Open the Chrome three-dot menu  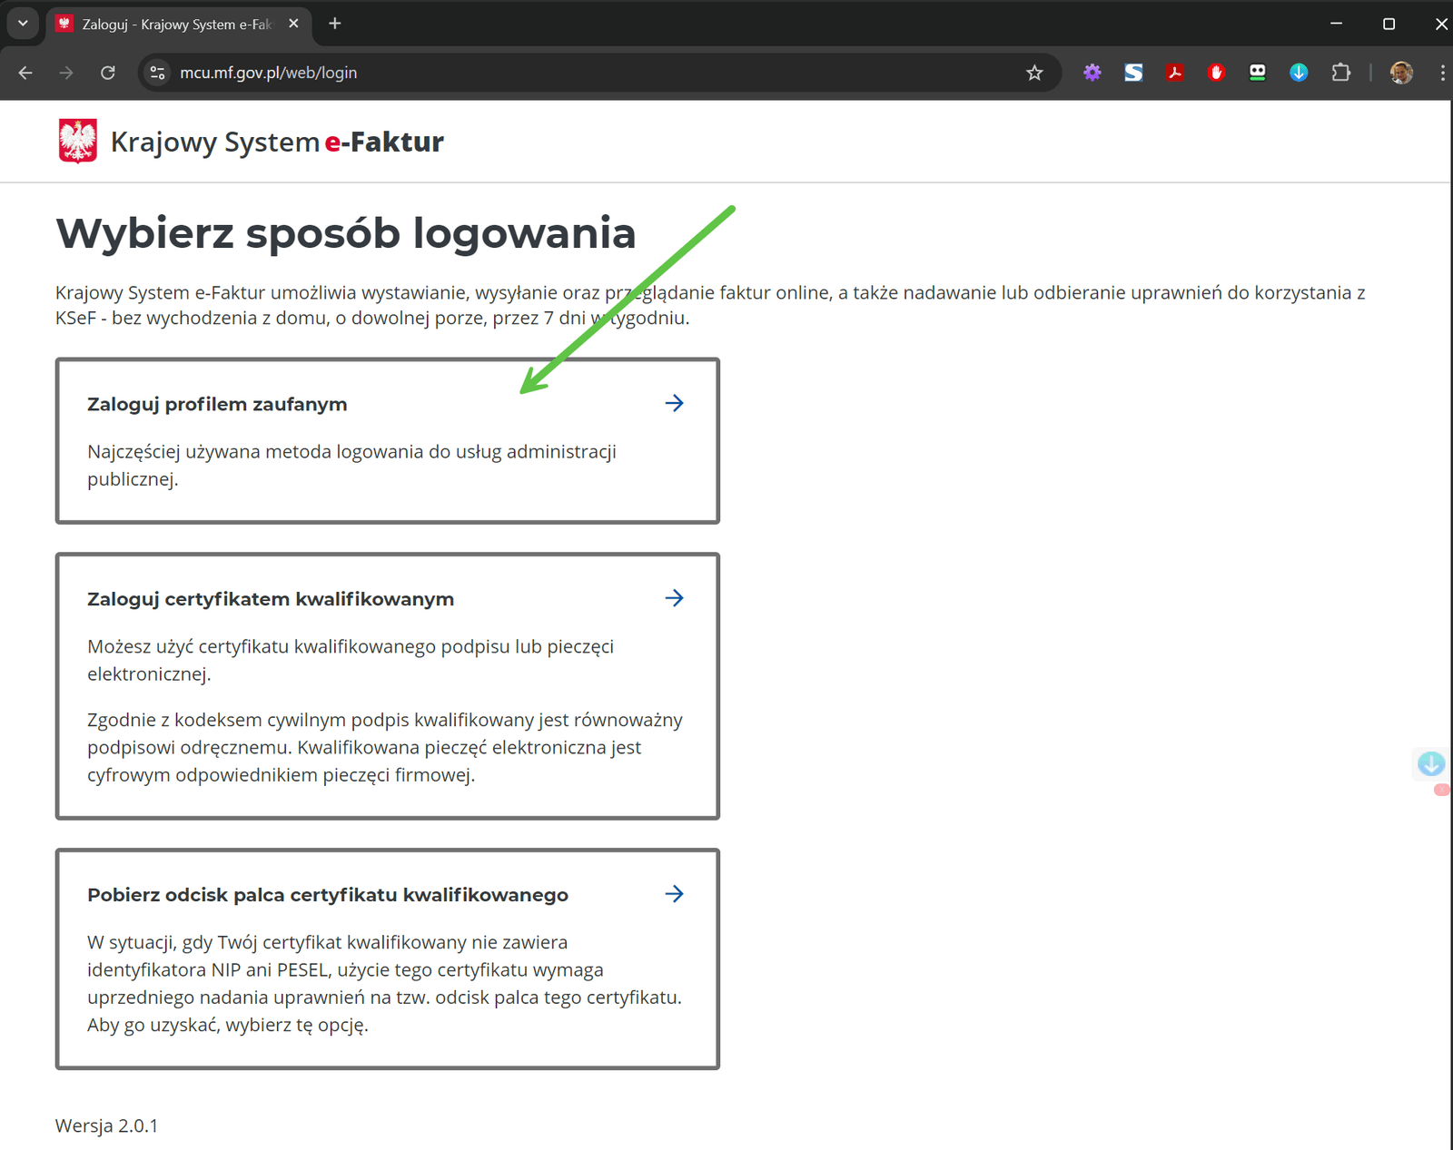(x=1441, y=73)
